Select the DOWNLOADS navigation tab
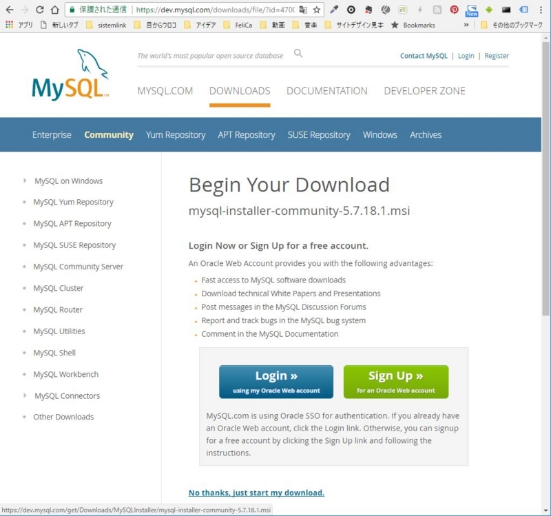 tap(240, 91)
